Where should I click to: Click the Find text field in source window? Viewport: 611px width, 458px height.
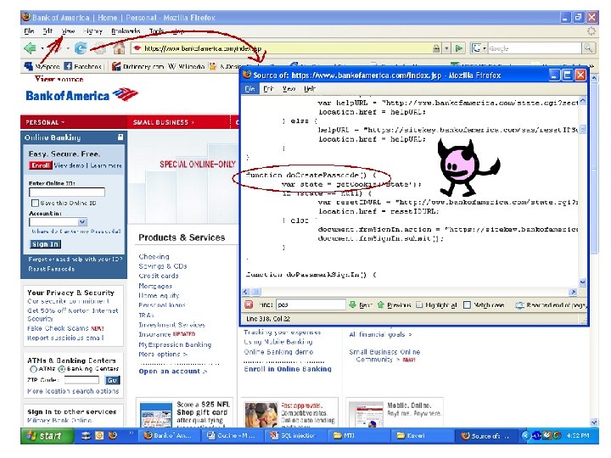pyautogui.click(x=311, y=305)
